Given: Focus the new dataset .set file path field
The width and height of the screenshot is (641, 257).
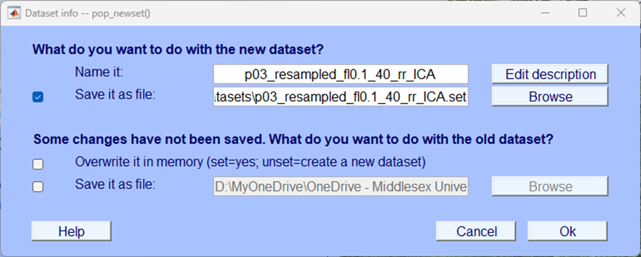Looking at the screenshot, I should click(x=340, y=97).
